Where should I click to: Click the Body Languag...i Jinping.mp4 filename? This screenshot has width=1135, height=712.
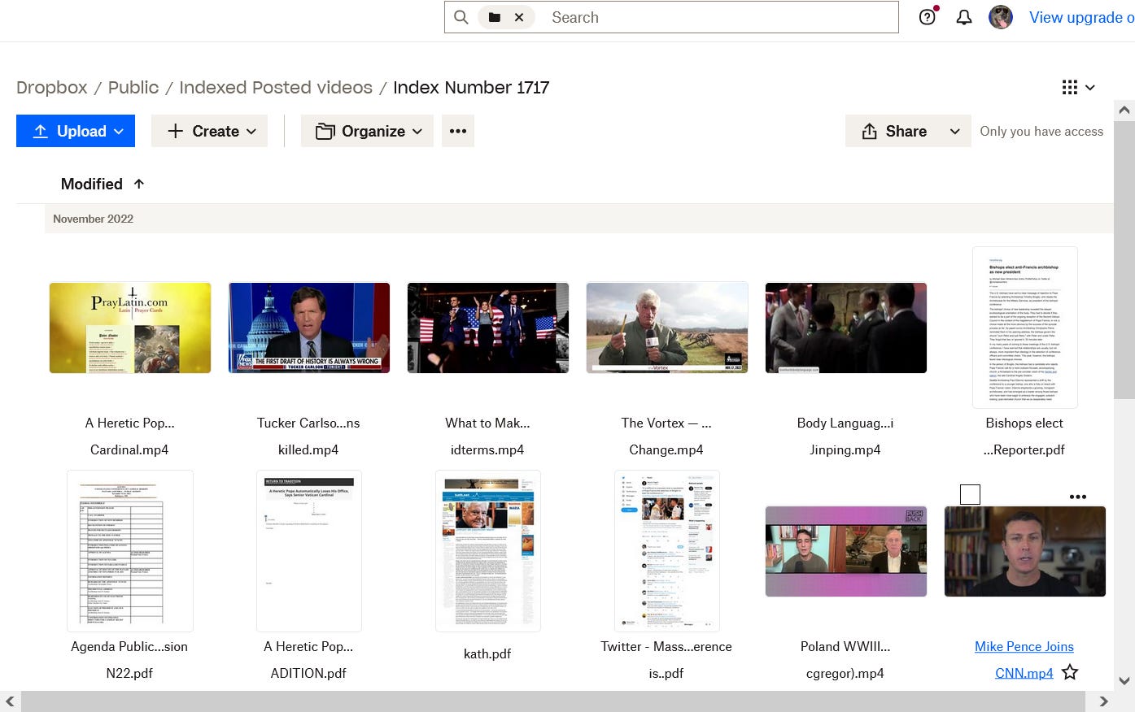coord(845,436)
